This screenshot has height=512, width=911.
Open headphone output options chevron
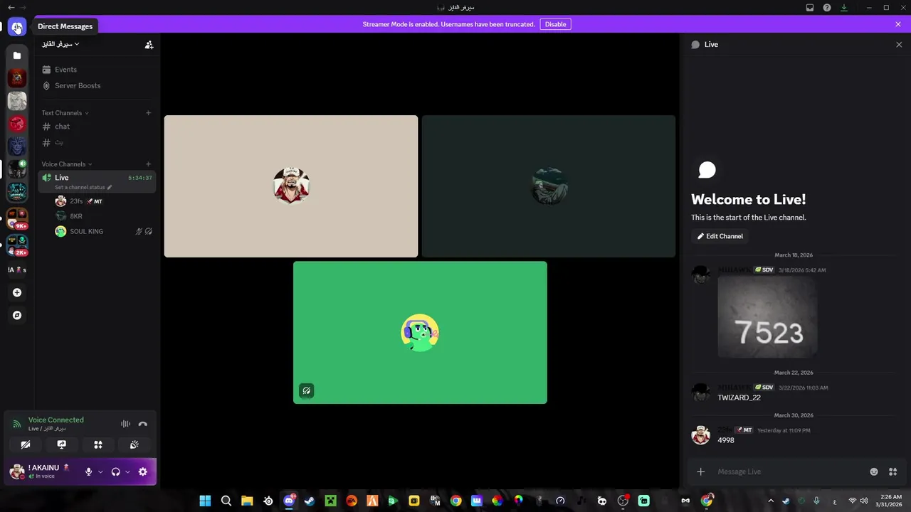[x=128, y=471]
